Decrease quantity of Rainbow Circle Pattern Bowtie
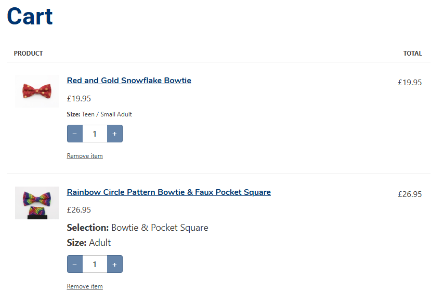This screenshot has height=303, width=444. (75, 264)
